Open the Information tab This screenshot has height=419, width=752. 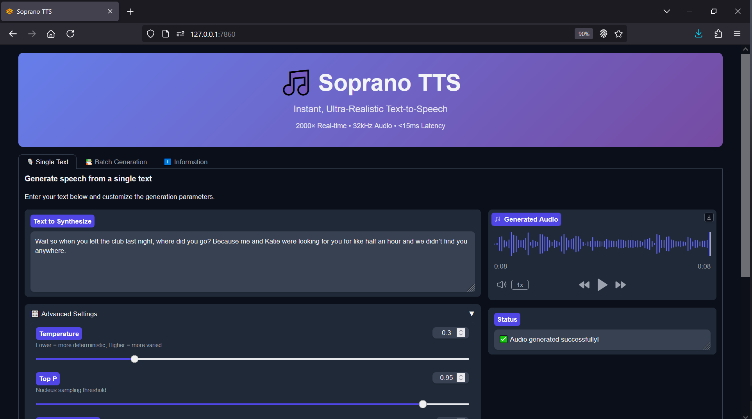186,161
